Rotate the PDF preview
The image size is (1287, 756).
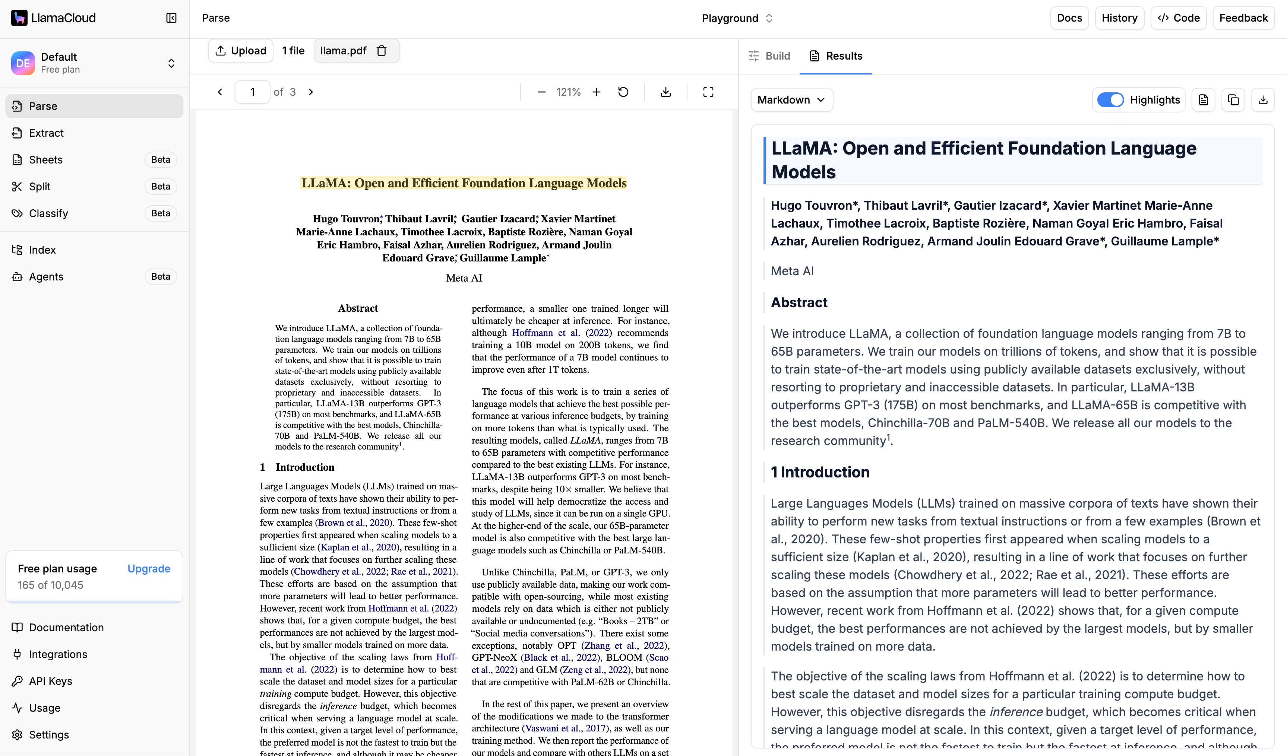pyautogui.click(x=623, y=92)
